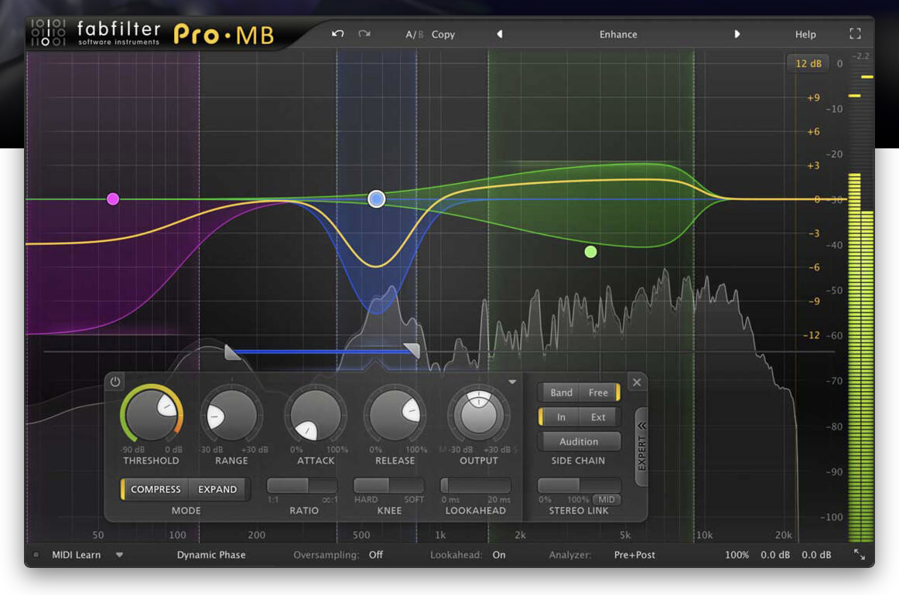Open the Help menu

(805, 34)
